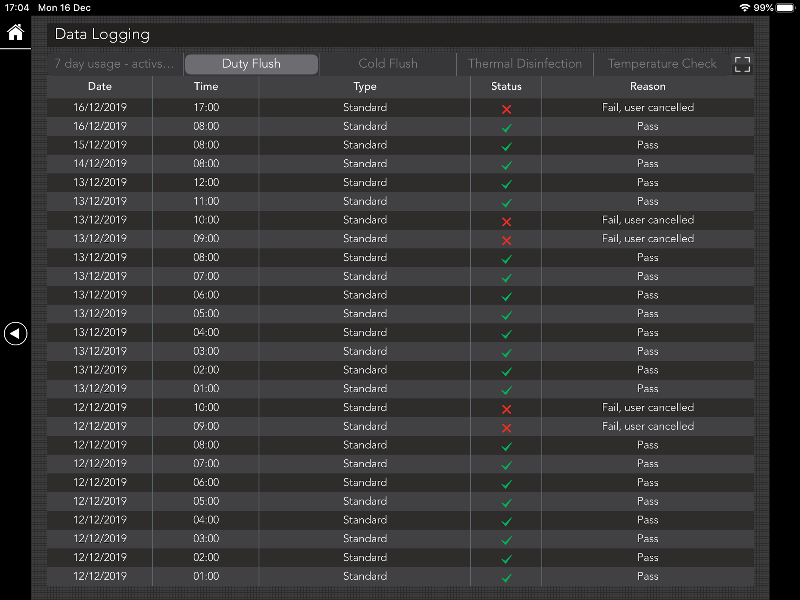This screenshot has width=800, height=600.
Task: Click red cross for 12/12/2019 10:00
Action: (x=506, y=409)
